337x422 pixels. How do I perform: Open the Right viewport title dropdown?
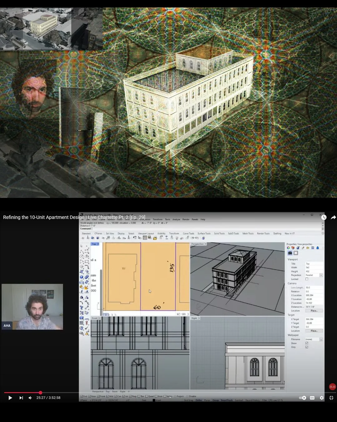pos(199,318)
